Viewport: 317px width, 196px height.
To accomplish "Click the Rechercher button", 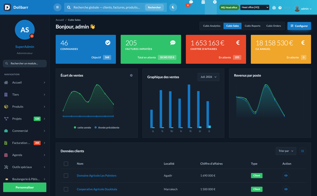I will (154, 7).
